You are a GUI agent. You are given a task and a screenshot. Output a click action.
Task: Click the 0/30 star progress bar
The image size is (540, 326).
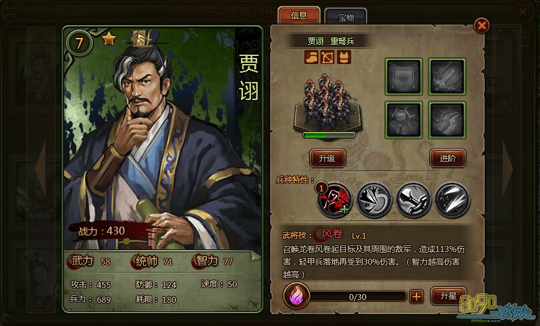(x=358, y=297)
